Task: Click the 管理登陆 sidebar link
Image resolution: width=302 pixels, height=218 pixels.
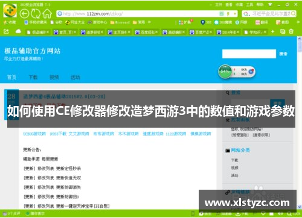Action: point(240,135)
